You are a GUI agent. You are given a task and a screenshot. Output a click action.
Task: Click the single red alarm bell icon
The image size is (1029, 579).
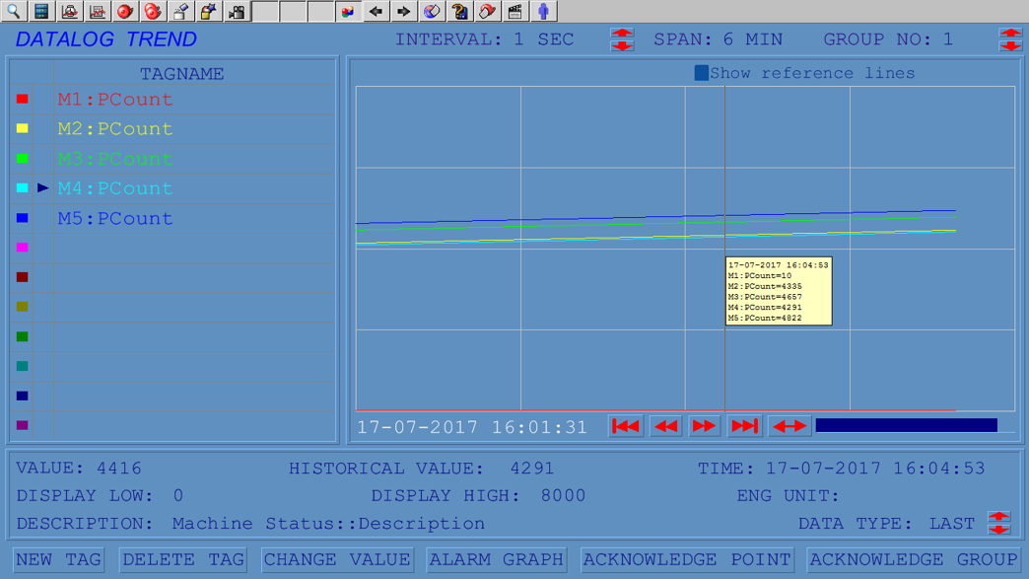click(125, 11)
